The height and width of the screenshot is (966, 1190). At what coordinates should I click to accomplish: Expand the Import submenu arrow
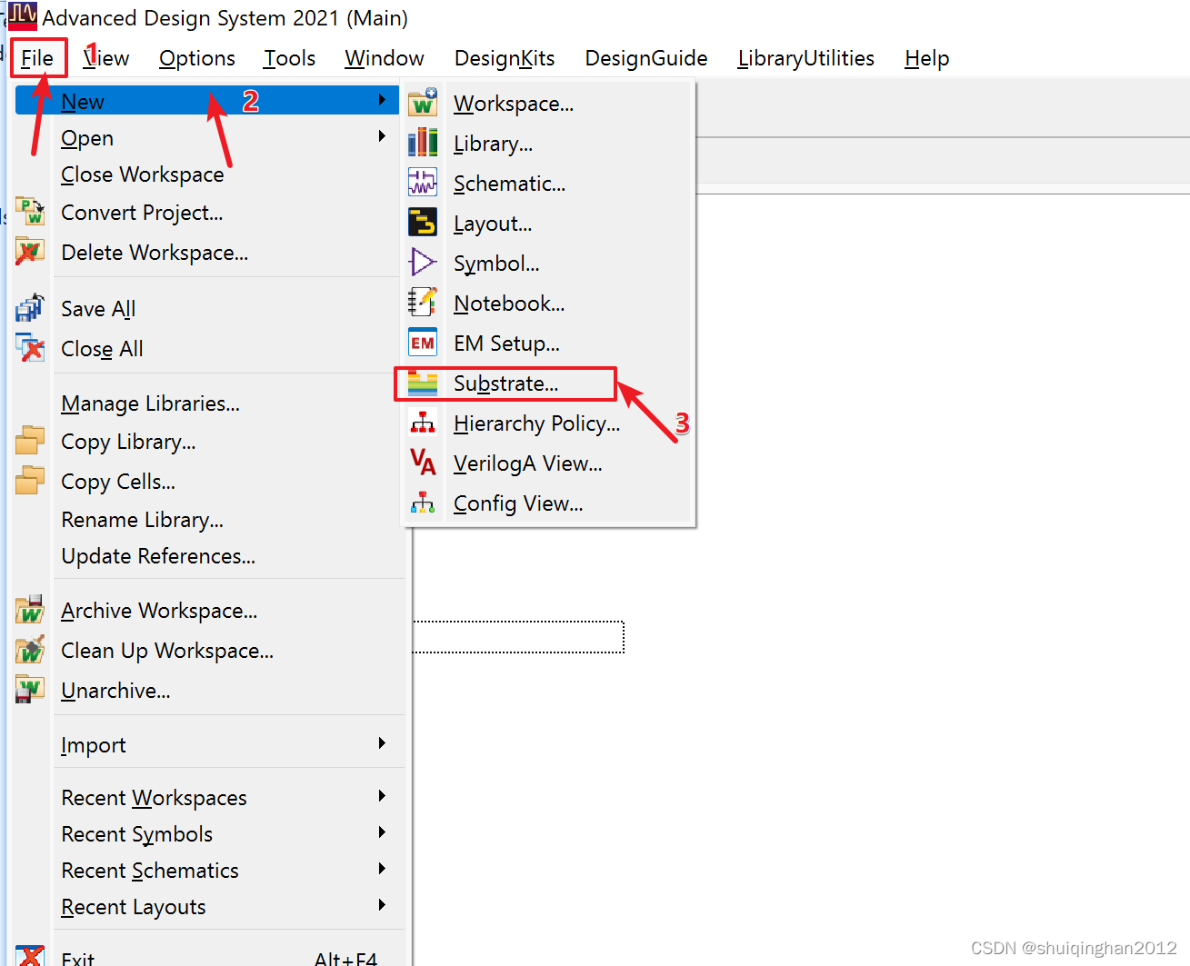click(x=382, y=743)
